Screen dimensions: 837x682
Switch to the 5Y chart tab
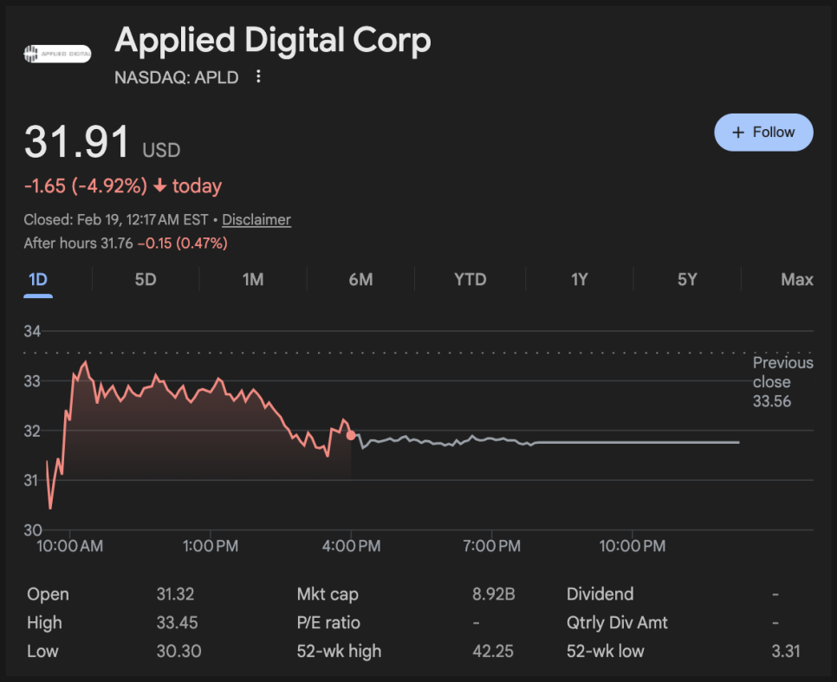tap(687, 280)
